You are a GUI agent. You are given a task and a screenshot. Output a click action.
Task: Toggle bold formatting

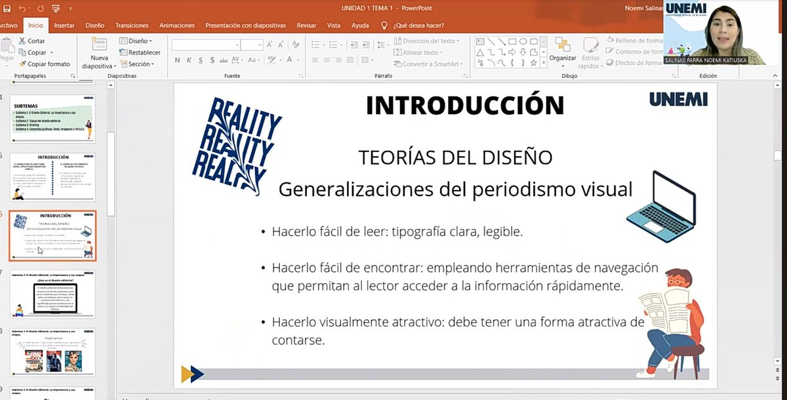click(178, 60)
